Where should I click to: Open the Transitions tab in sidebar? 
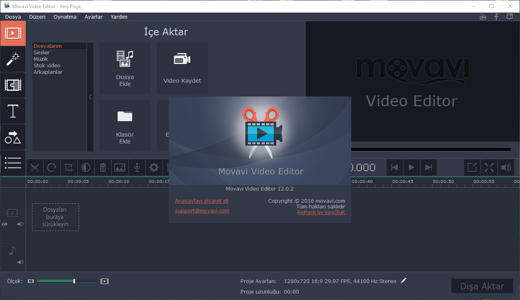click(13, 85)
